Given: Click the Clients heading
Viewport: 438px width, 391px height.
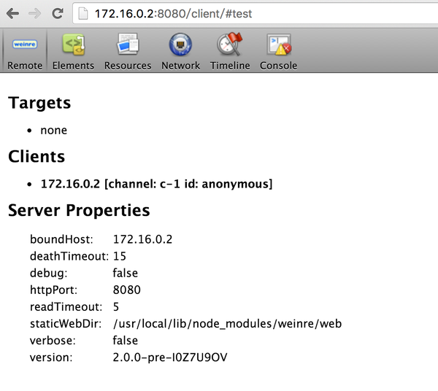Looking at the screenshot, I should click(x=36, y=157).
